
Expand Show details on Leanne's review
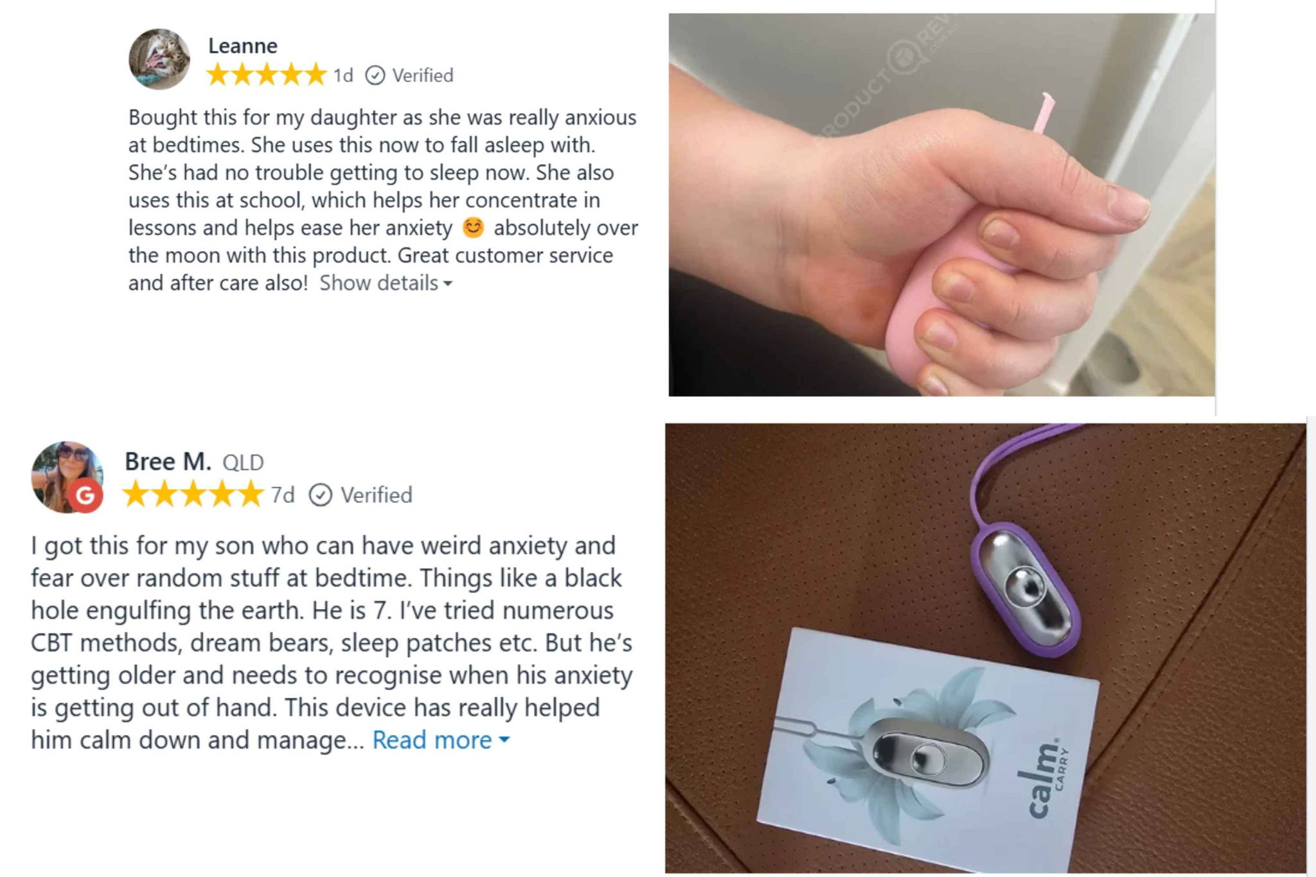pos(386,283)
